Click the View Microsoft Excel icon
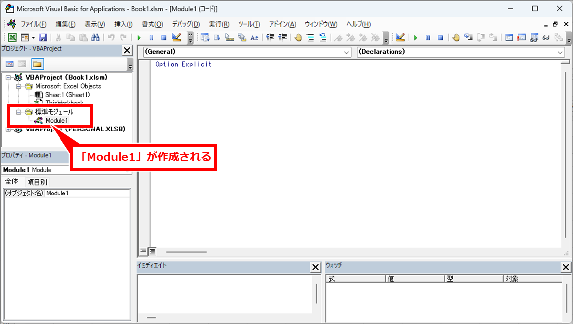573x324 pixels. click(12, 37)
